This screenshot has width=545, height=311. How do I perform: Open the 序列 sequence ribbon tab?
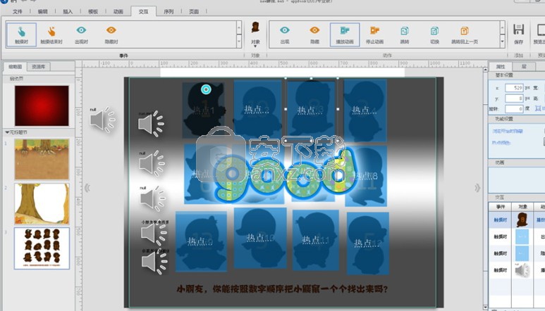pos(169,11)
